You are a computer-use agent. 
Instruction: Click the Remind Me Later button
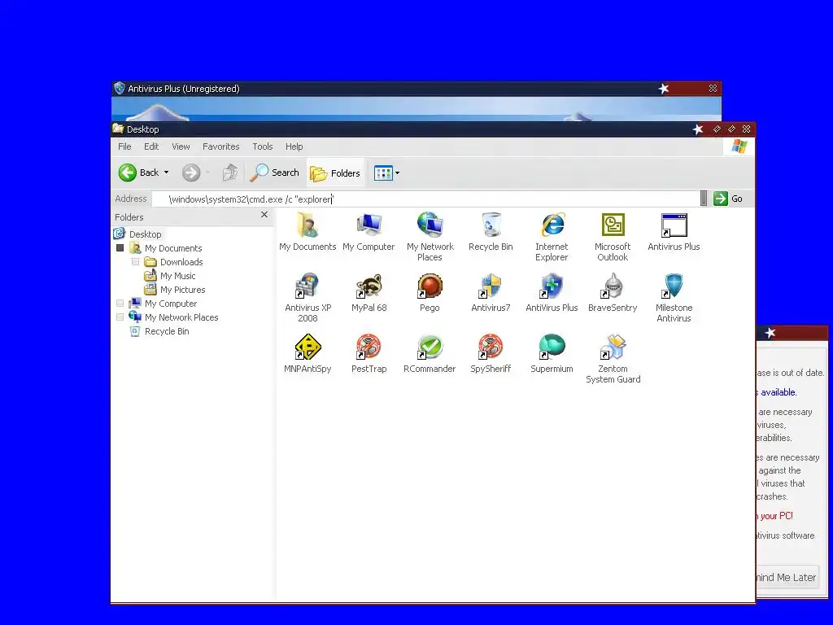pos(787,577)
